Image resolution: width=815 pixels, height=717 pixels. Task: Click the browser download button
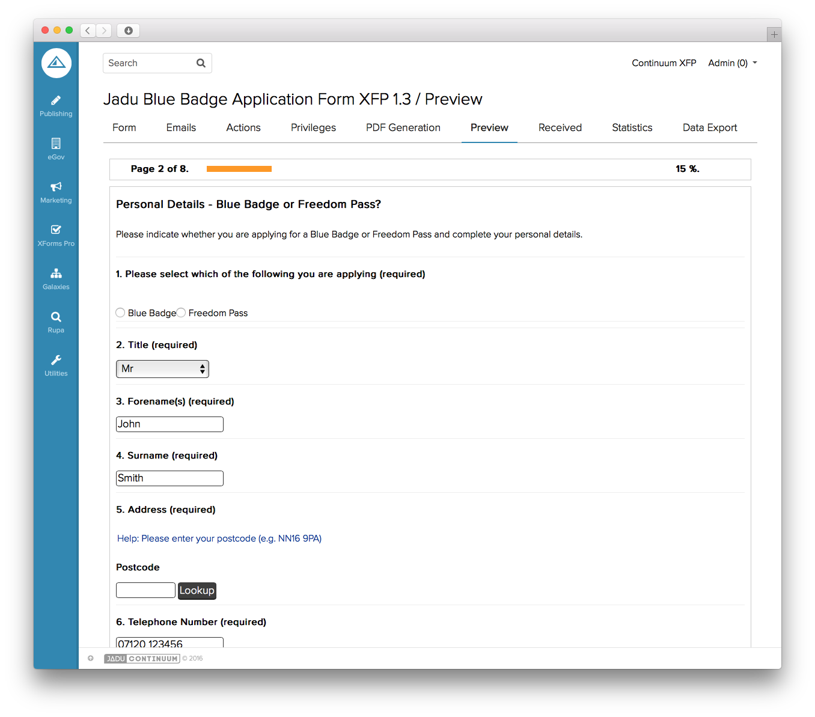click(x=128, y=31)
